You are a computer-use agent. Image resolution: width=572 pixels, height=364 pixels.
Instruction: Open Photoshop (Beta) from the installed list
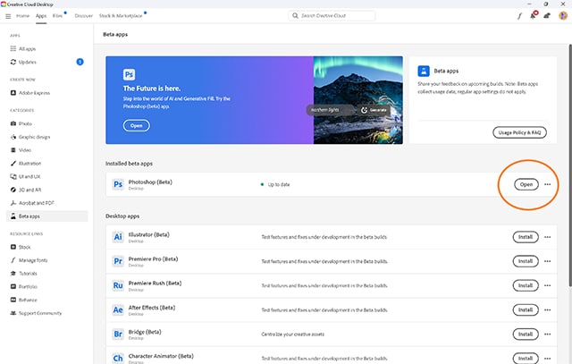526,184
